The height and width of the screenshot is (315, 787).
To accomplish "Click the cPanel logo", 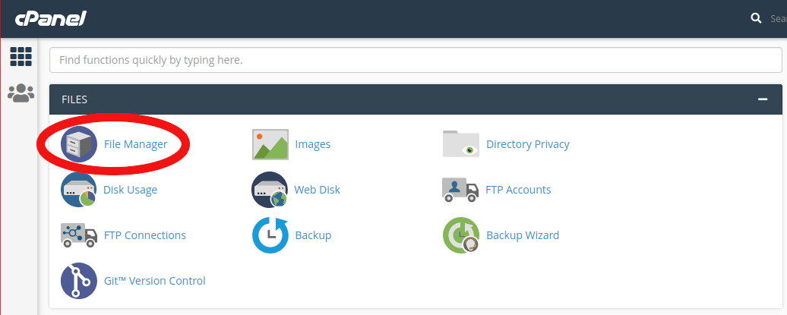I will pos(51,19).
